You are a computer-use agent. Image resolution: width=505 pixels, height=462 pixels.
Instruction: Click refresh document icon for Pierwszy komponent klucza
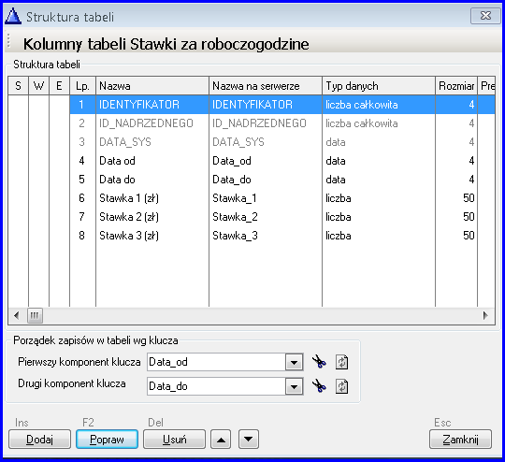(x=341, y=362)
